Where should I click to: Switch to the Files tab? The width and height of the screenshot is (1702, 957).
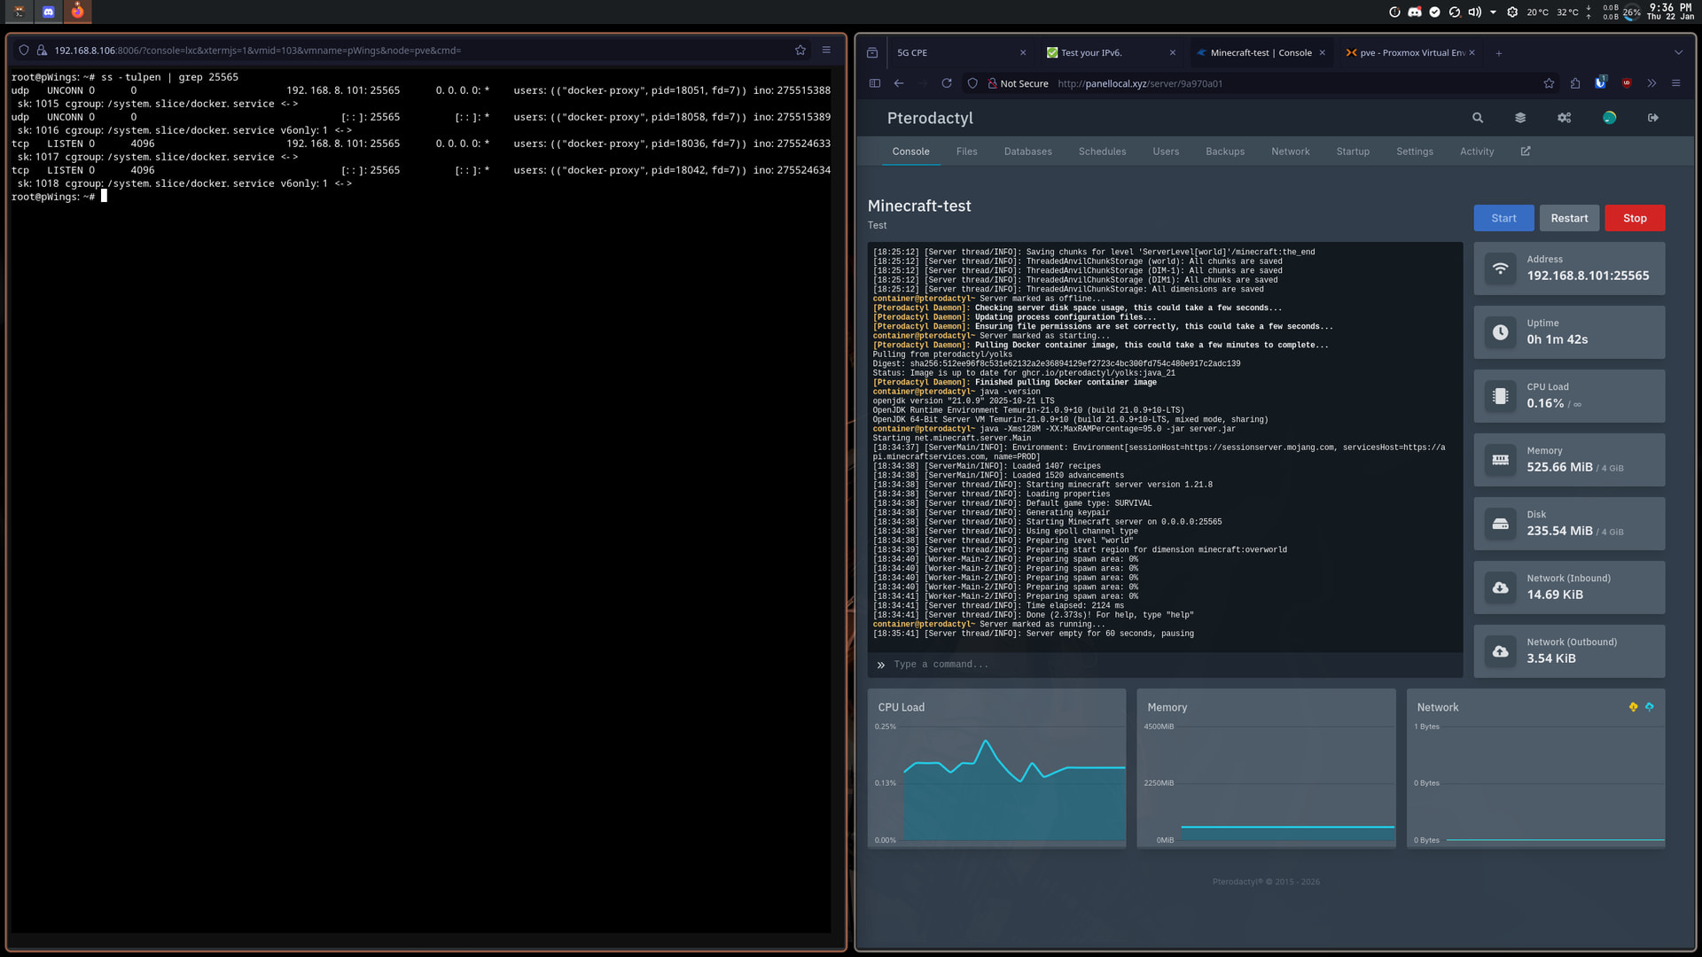tap(966, 152)
